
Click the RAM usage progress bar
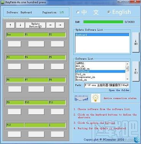(103, 22)
